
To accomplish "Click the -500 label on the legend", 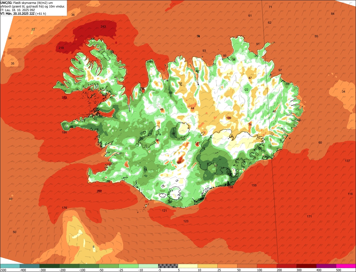I will click(x=3, y=270).
